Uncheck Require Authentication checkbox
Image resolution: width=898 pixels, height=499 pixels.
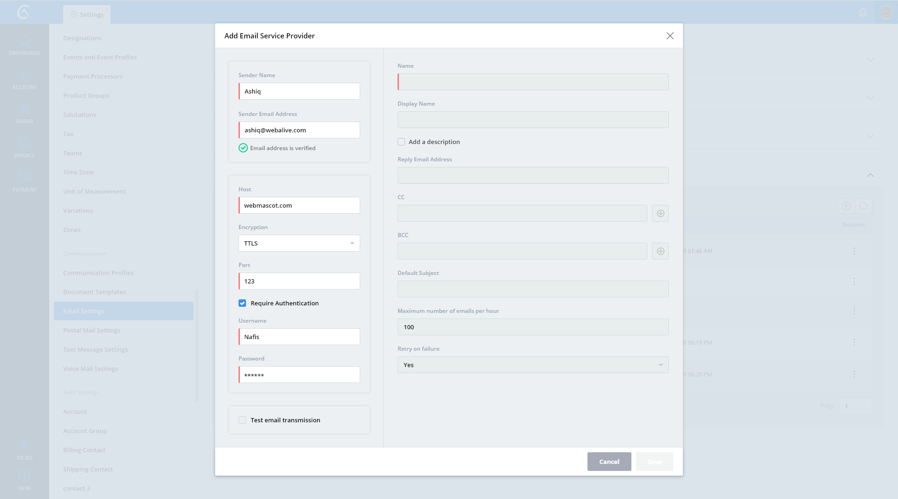click(x=242, y=303)
